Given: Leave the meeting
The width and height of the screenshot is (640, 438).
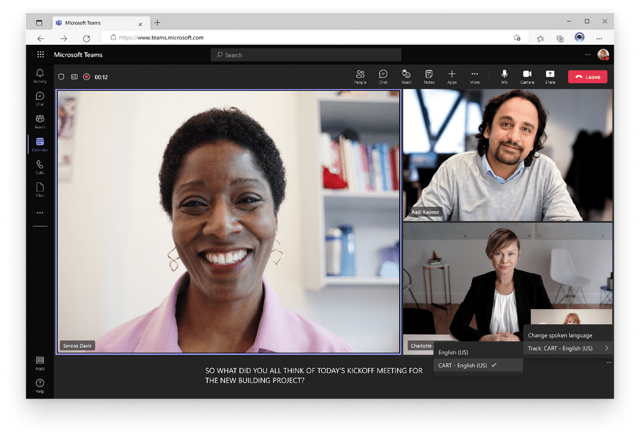Looking at the screenshot, I should pos(587,76).
